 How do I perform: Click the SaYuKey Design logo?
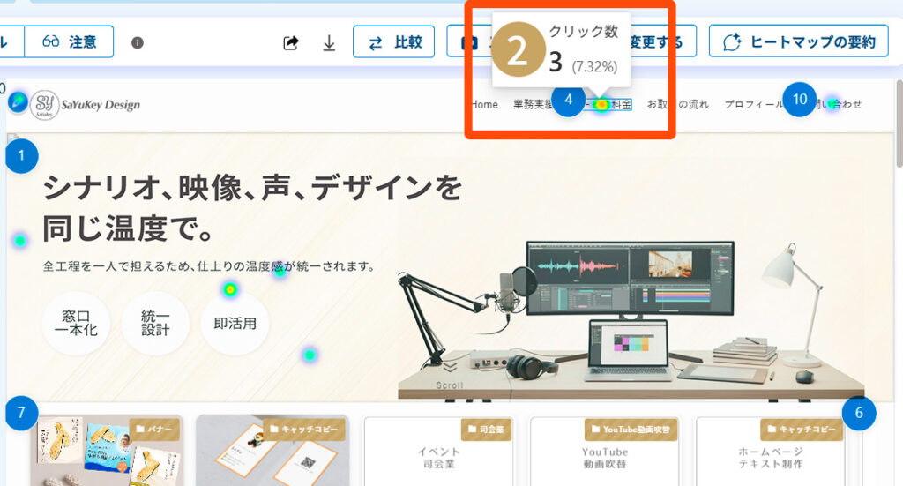tap(86, 105)
